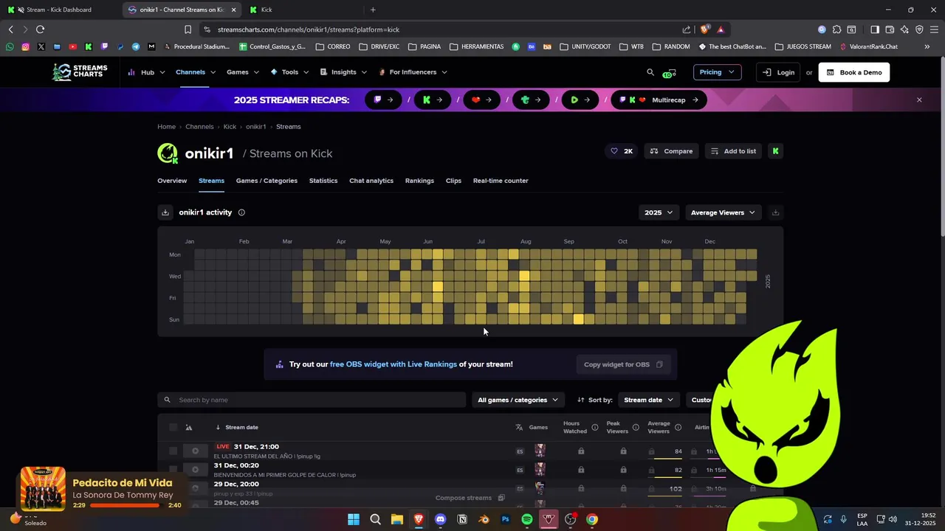Click the share icon in address bar

pyautogui.click(x=687, y=29)
